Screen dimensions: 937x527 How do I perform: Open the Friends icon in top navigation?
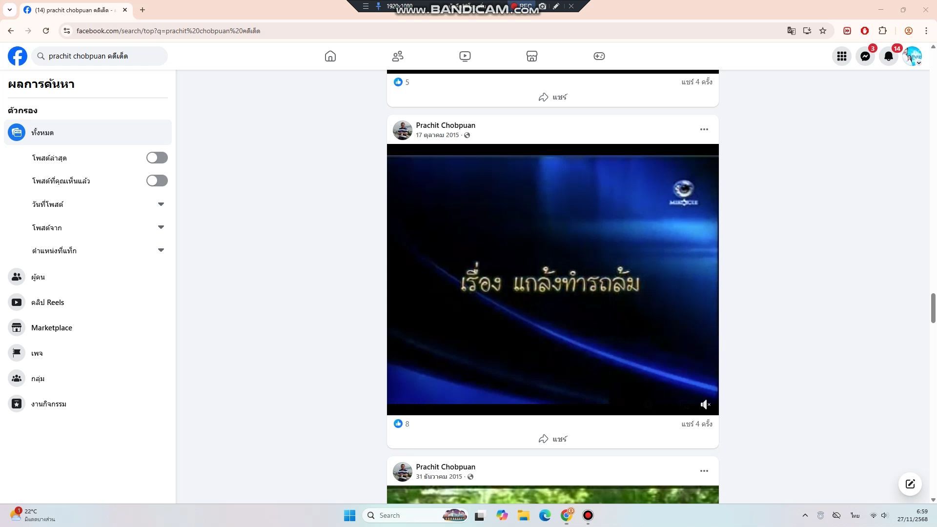point(398,56)
